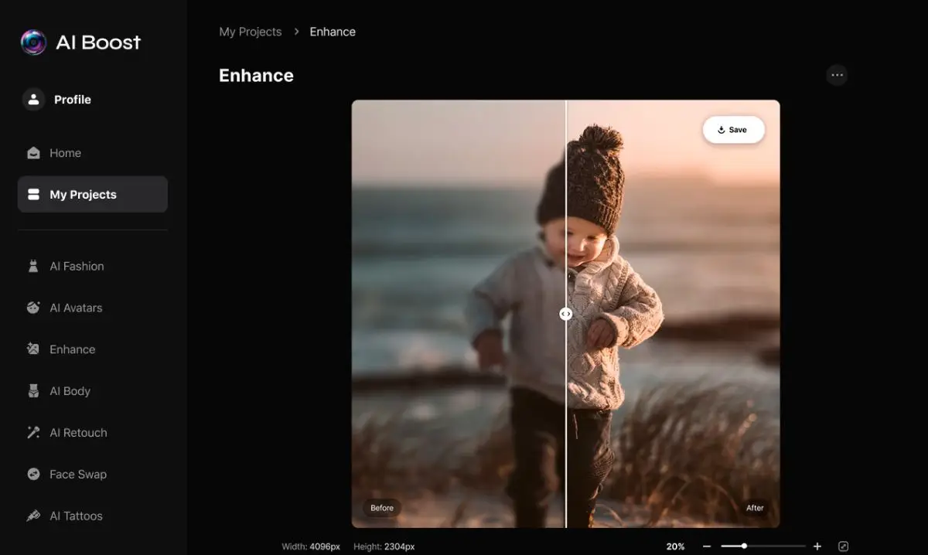This screenshot has width=928, height=555.
Task: Click the Home icon in sidebar
Action: [x=33, y=153]
